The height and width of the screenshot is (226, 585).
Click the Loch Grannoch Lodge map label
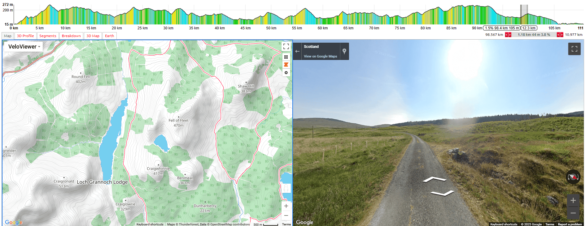pos(102,182)
